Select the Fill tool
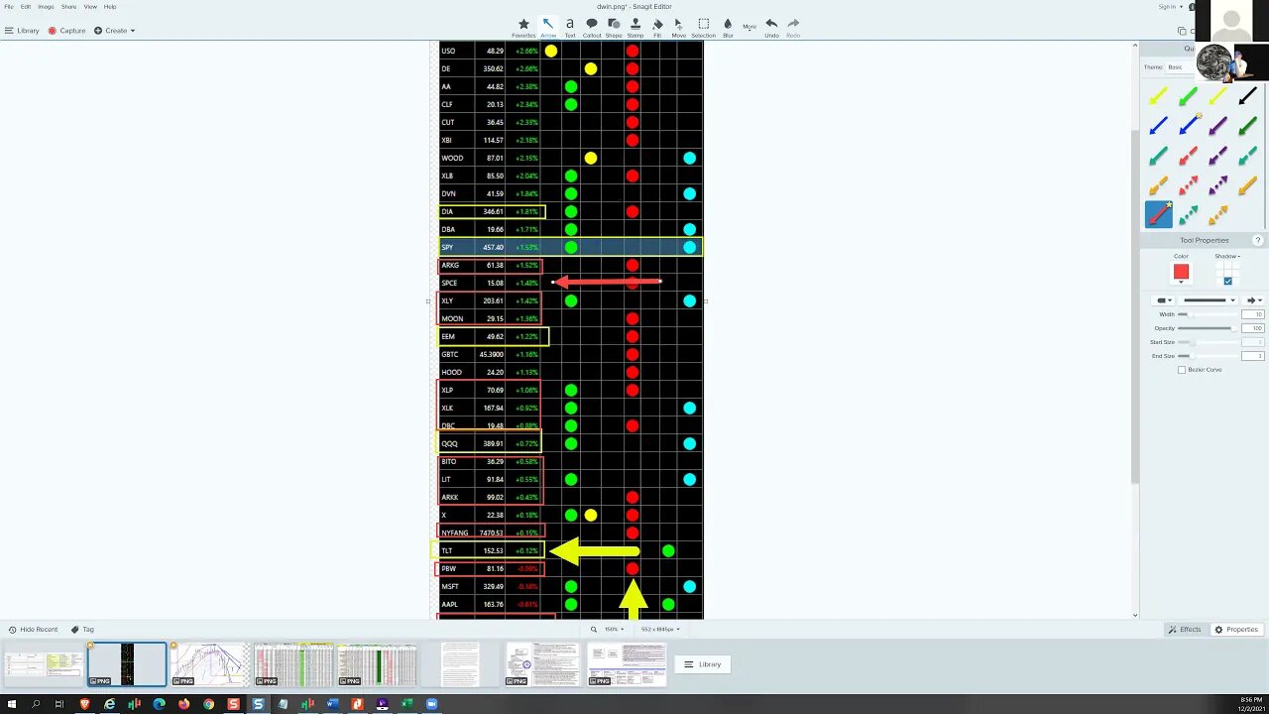 [x=657, y=27]
